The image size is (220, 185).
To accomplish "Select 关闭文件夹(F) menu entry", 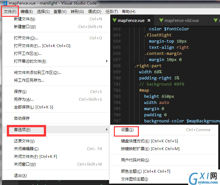I will pyautogui.click(x=56, y=157).
